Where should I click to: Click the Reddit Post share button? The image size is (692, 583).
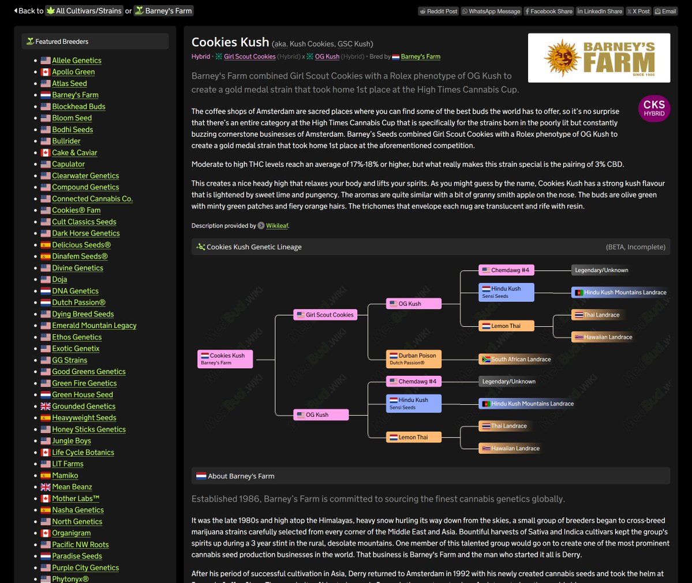438,11
